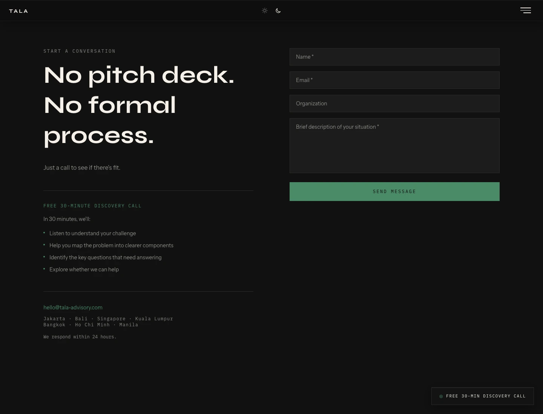The image size is (543, 414).
Task: Switch to light mode sun icon
Action: pyautogui.click(x=265, y=11)
